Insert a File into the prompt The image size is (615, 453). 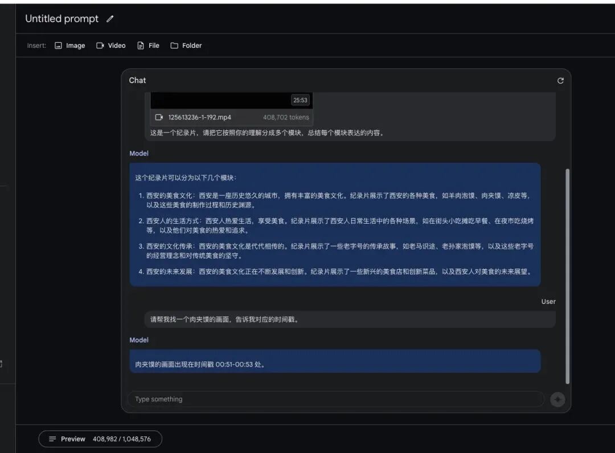click(148, 46)
